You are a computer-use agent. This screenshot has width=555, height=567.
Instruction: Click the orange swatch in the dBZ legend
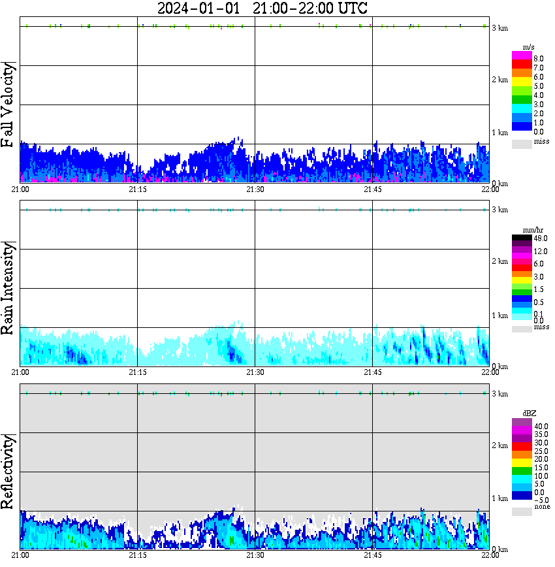(522, 455)
